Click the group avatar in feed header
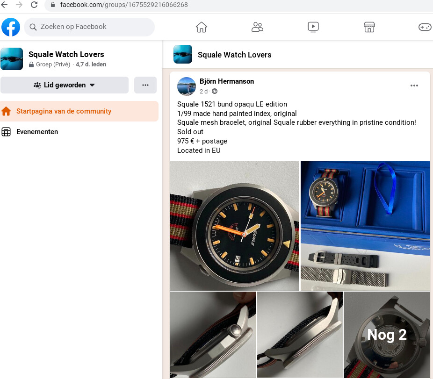This screenshot has width=433, height=379. [183, 54]
